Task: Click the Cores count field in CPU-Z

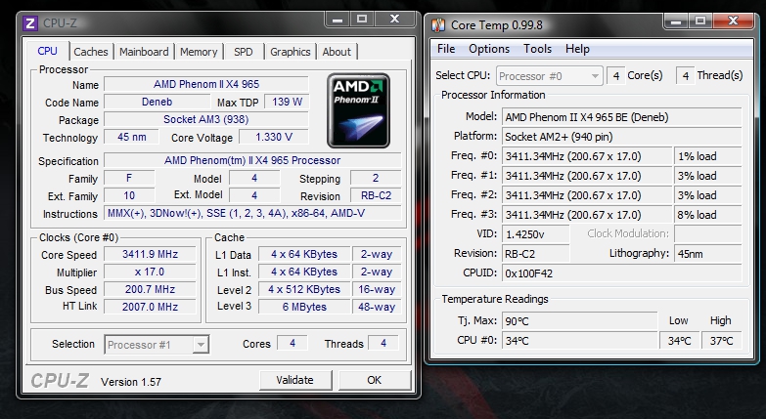Action: 293,343
